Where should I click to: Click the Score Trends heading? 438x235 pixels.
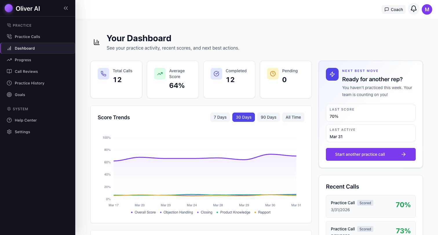pos(114,117)
